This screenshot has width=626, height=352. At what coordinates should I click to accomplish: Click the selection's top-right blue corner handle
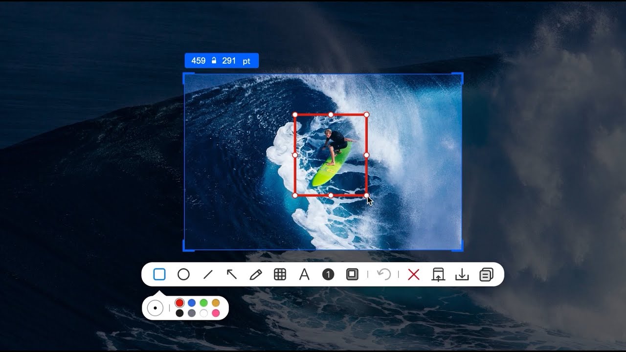[x=461, y=74]
